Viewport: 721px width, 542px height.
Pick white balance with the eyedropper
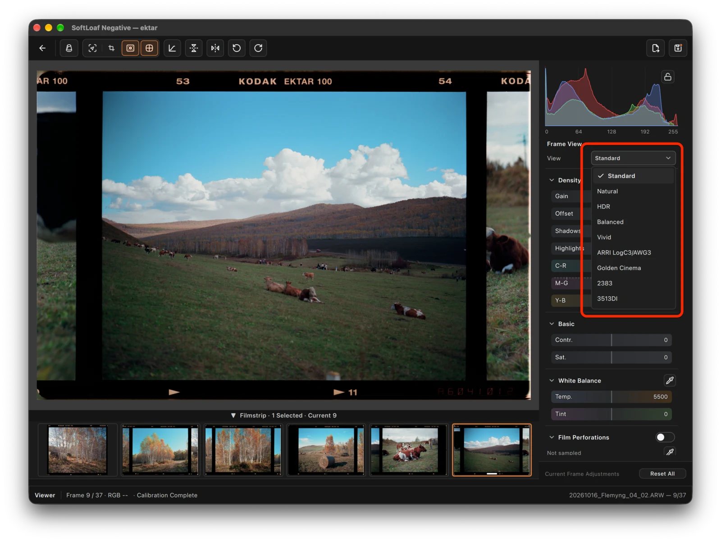point(670,381)
